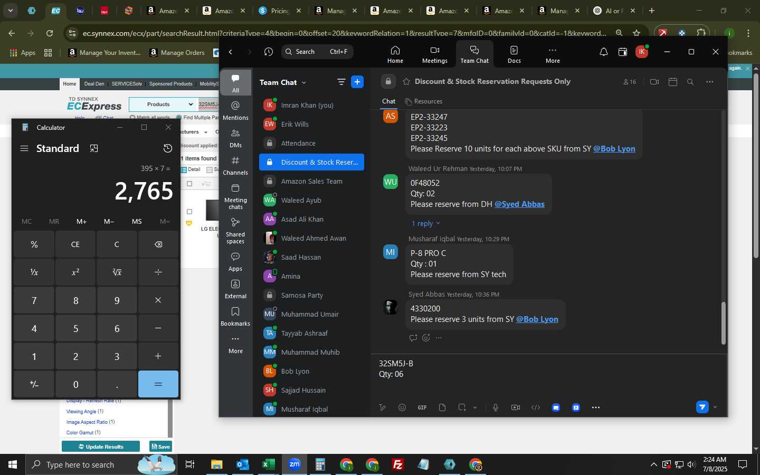Image resolution: width=760 pixels, height=475 pixels.
Task: Open Meeting chats in Zoom sidebar
Action: 235,196
